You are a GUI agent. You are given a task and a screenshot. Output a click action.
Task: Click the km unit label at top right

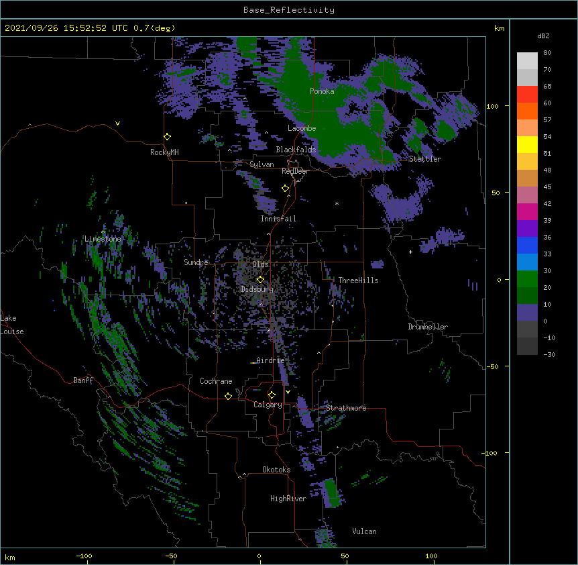499,28
